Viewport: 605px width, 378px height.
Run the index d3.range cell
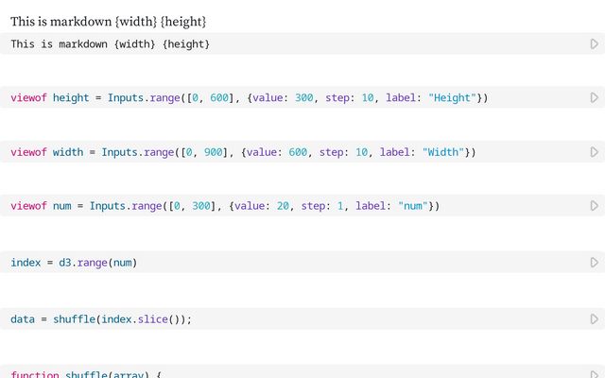point(595,263)
